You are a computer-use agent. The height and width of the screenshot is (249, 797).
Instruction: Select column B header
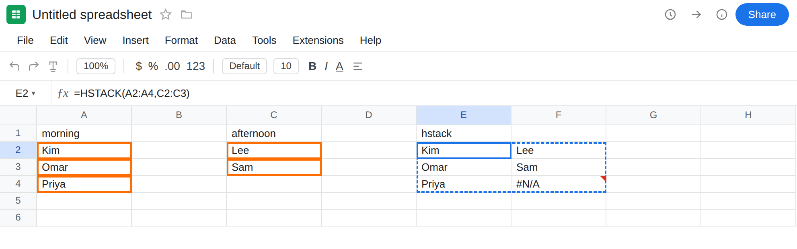[179, 115]
